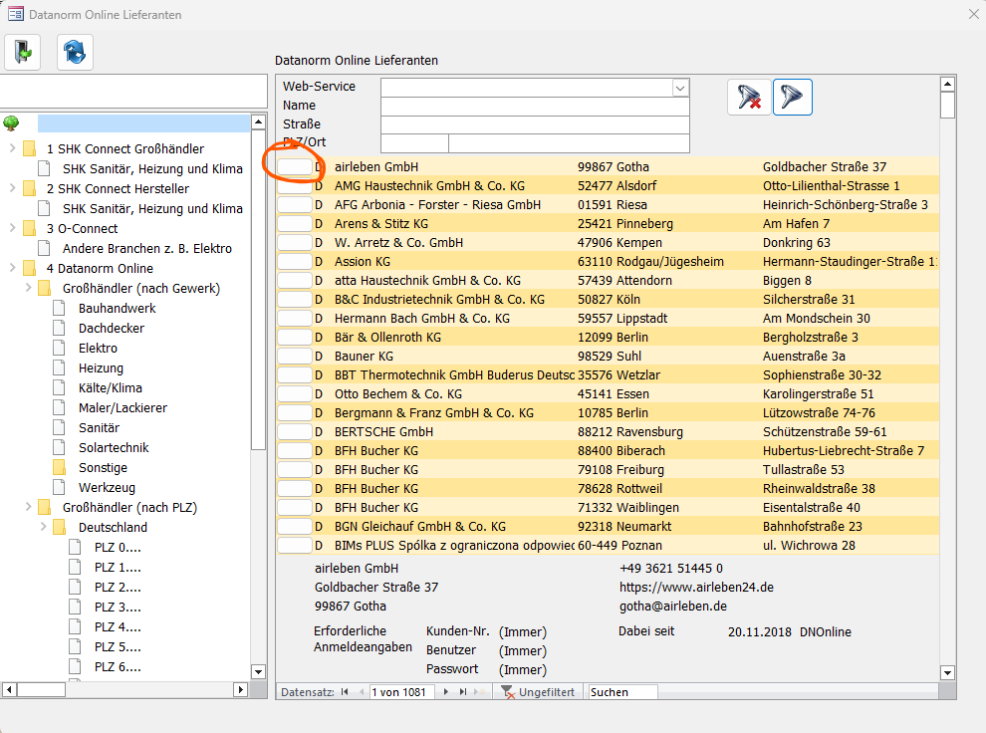
Task: Click the green tree root icon
Action: (x=11, y=123)
